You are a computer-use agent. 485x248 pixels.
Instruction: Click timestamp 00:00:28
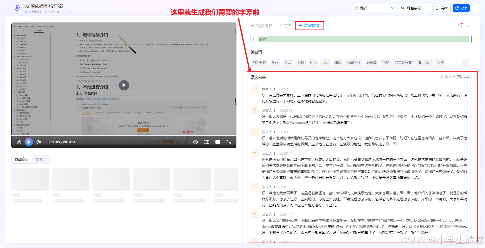286,132
